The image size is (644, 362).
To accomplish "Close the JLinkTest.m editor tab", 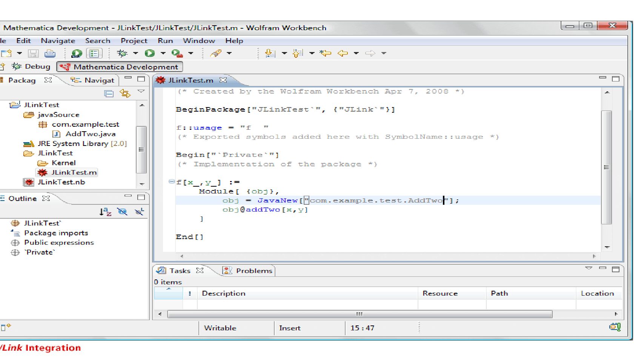I will pyautogui.click(x=223, y=80).
